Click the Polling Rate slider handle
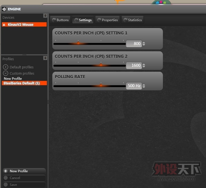206x188 pixels. pyautogui.click(x=101, y=85)
